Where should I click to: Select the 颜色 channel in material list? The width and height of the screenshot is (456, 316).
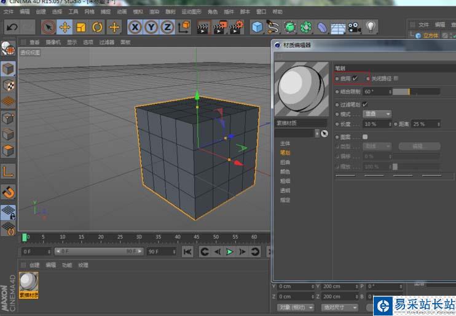pyautogui.click(x=285, y=171)
